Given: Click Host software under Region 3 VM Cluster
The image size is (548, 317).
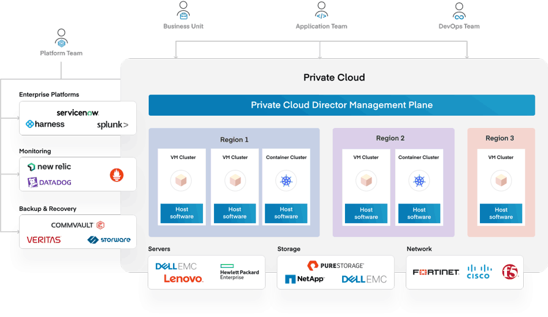Looking at the screenshot, I should [501, 213].
